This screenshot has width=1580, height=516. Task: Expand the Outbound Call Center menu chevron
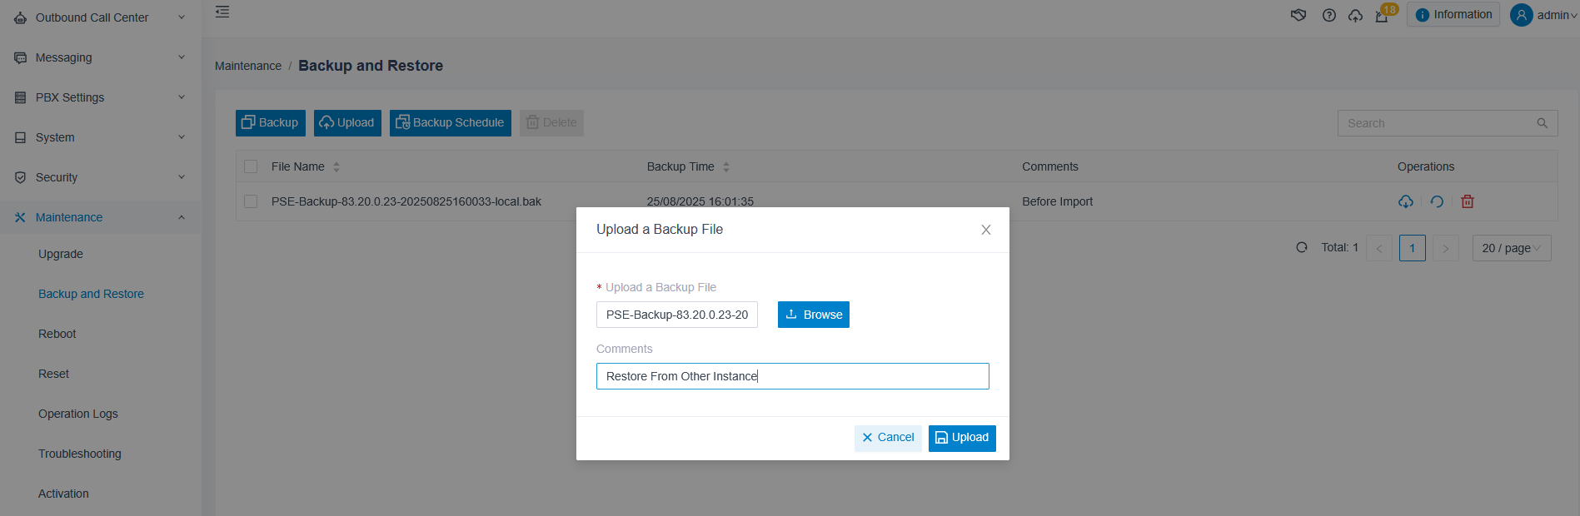point(182,17)
